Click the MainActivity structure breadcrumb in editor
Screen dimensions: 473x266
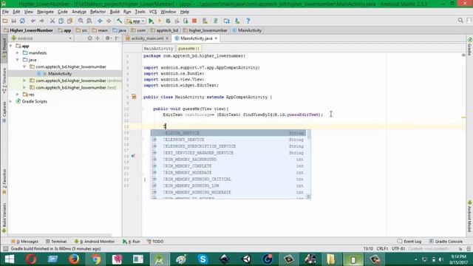(x=158, y=48)
